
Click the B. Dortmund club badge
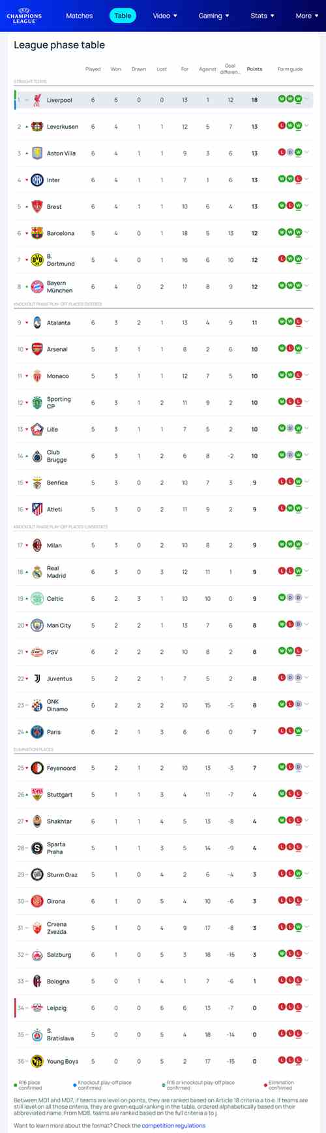[x=37, y=260]
